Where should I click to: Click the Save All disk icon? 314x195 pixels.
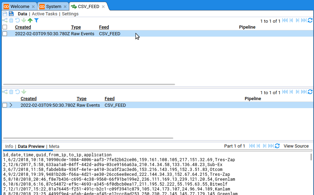coord(11,14)
